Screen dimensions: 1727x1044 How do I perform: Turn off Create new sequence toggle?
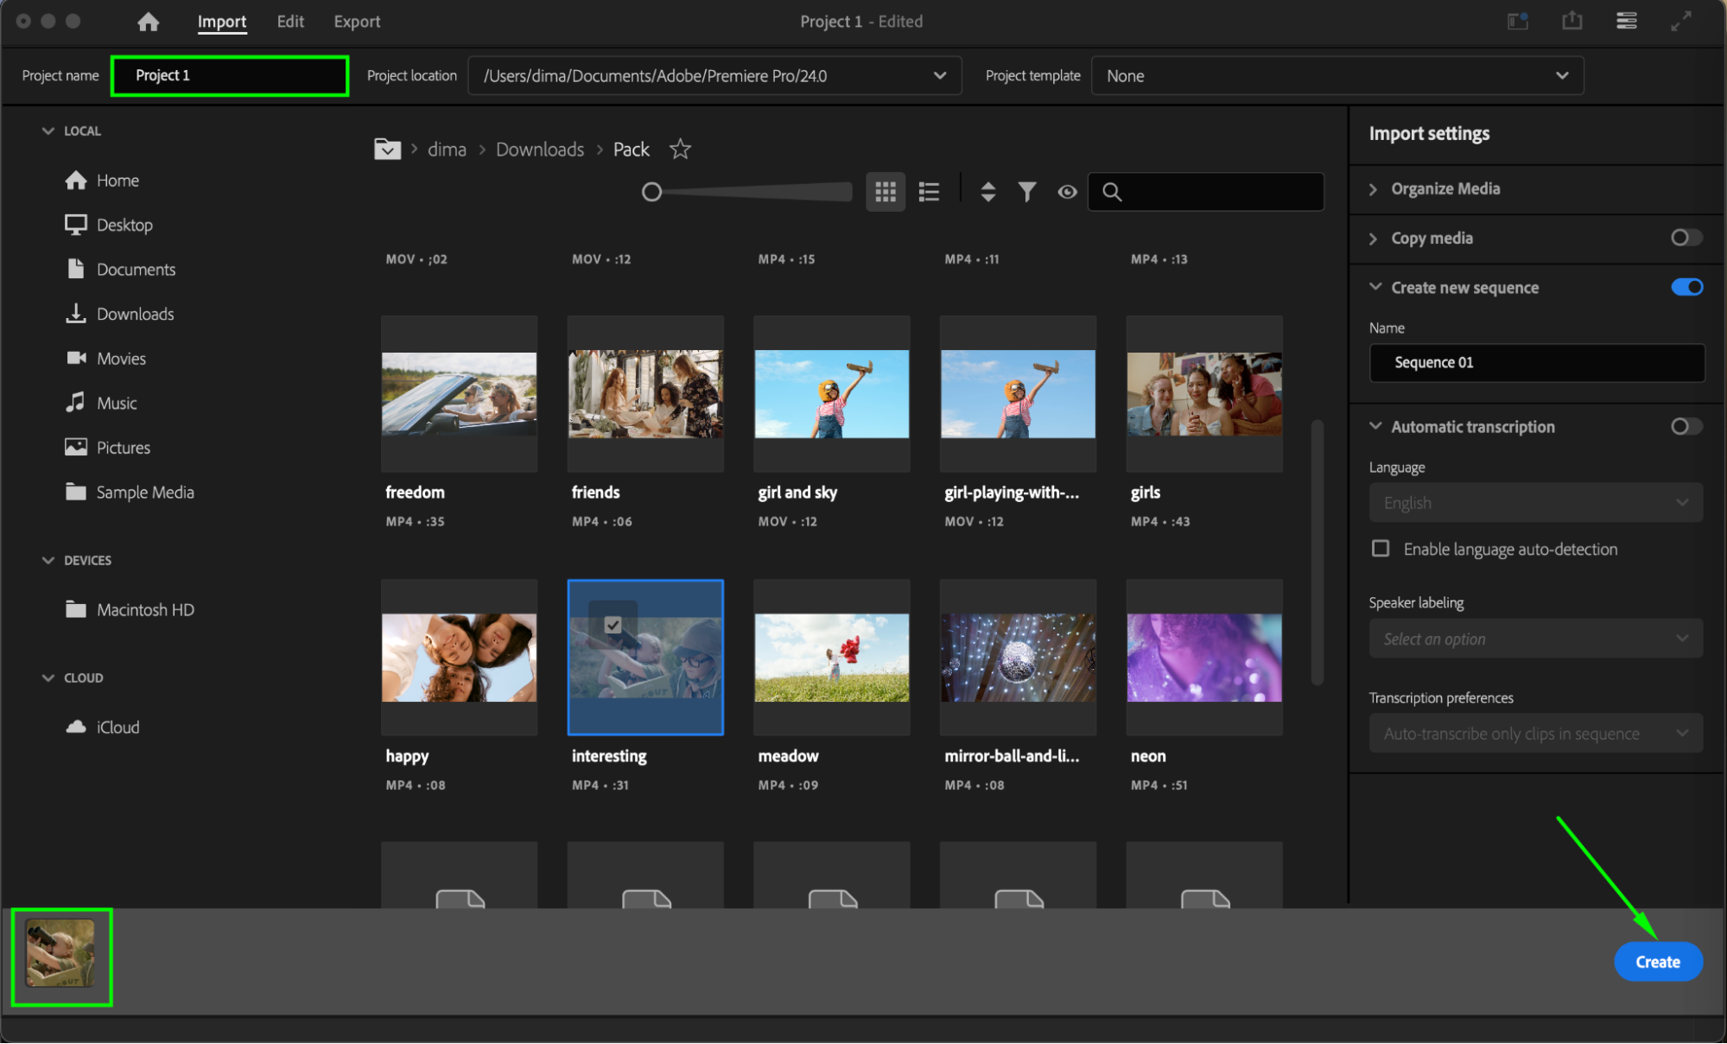click(1686, 287)
